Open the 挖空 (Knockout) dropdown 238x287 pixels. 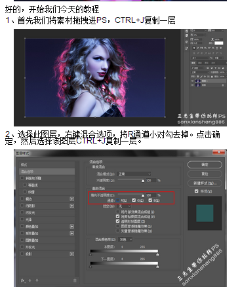pyautogui.click(x=124, y=206)
